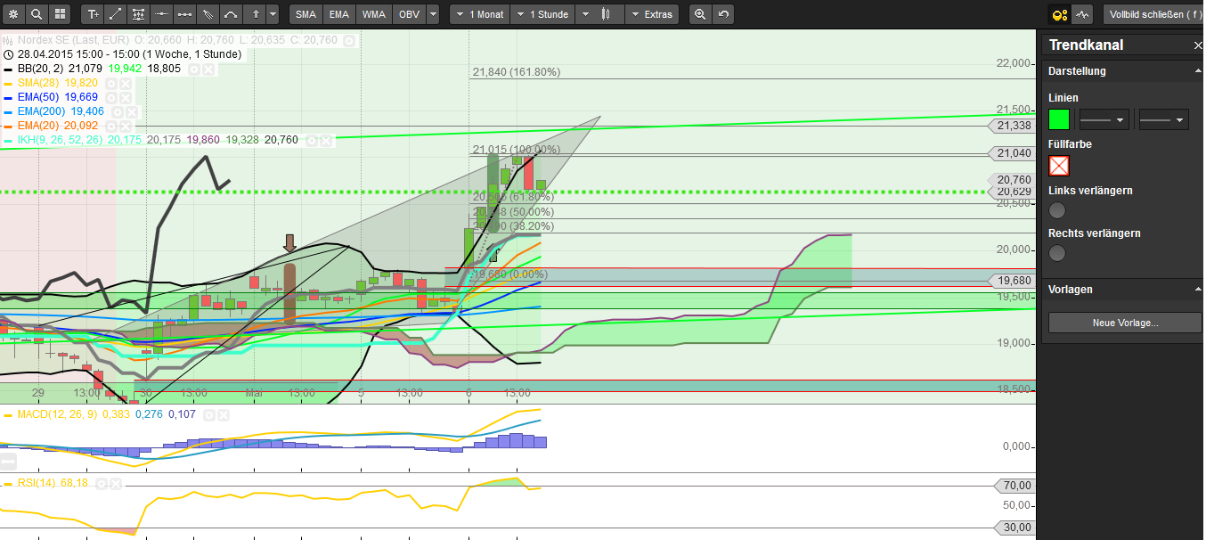Toggle Rechts verlängern option
This screenshot has height=540, width=1206.
[1057, 253]
